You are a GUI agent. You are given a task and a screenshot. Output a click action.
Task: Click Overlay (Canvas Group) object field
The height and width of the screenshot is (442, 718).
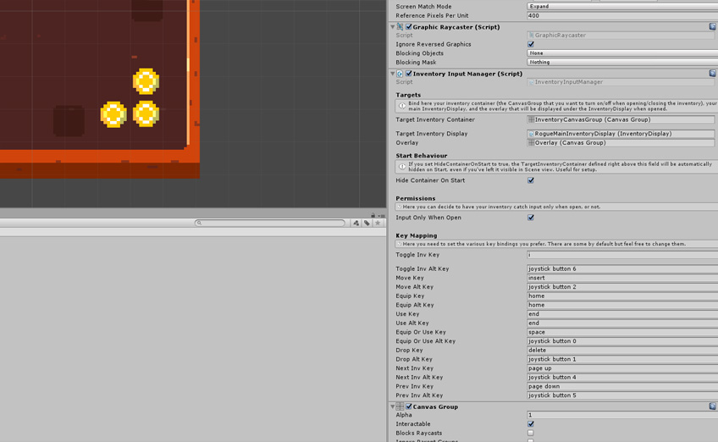click(x=621, y=143)
